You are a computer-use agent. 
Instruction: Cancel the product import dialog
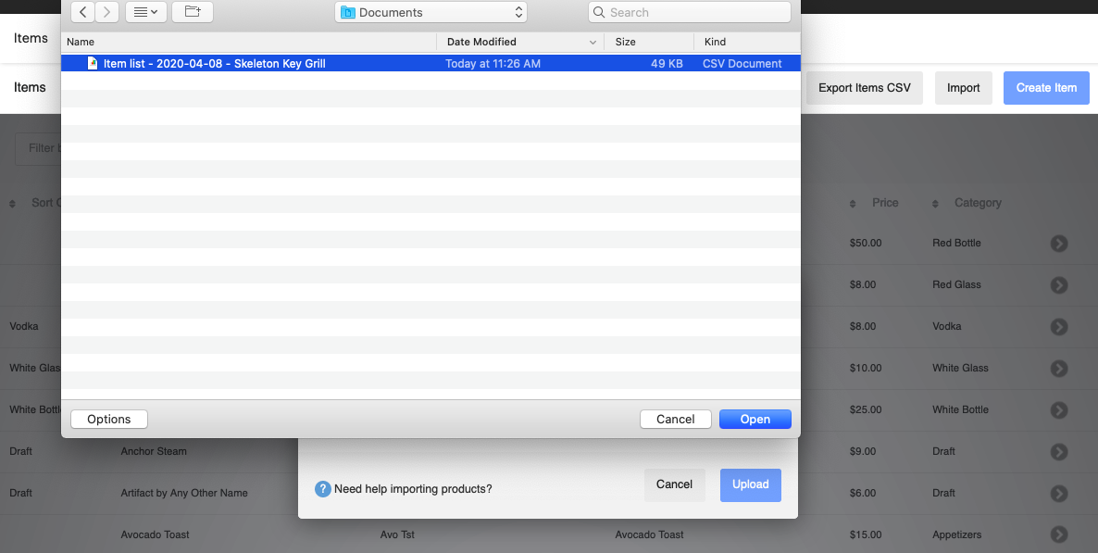[674, 484]
